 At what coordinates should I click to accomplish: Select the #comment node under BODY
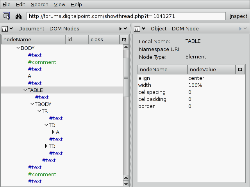coord(42,62)
